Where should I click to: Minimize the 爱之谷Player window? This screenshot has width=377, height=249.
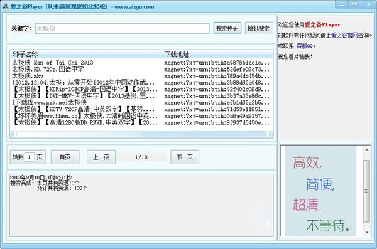point(342,4)
